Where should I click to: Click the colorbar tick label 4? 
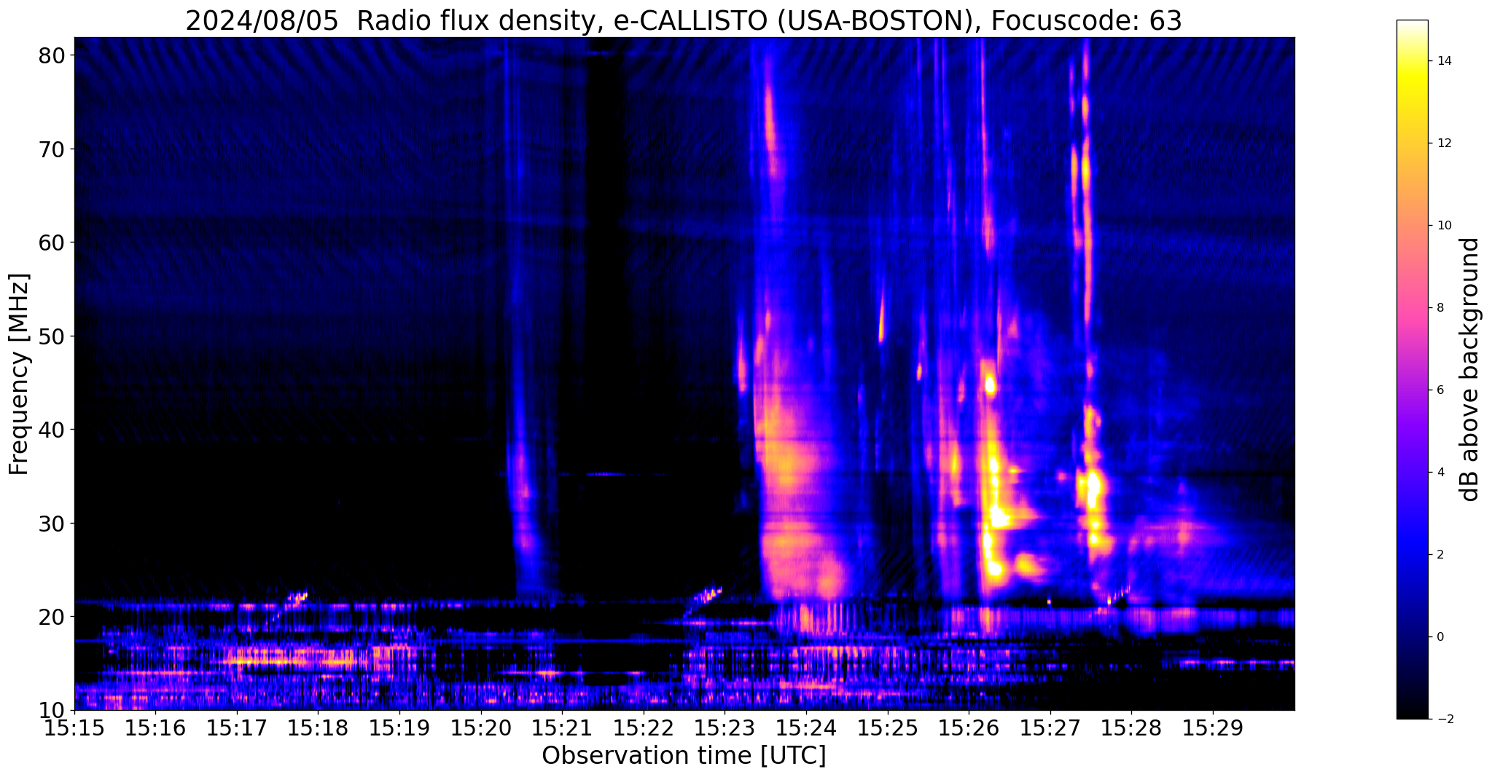click(1440, 473)
